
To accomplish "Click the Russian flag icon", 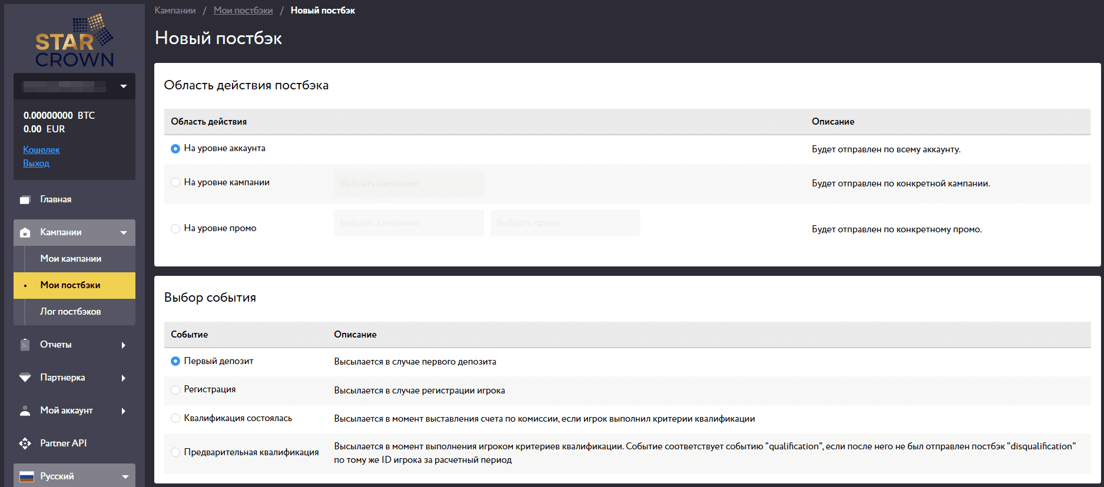I will [x=26, y=476].
